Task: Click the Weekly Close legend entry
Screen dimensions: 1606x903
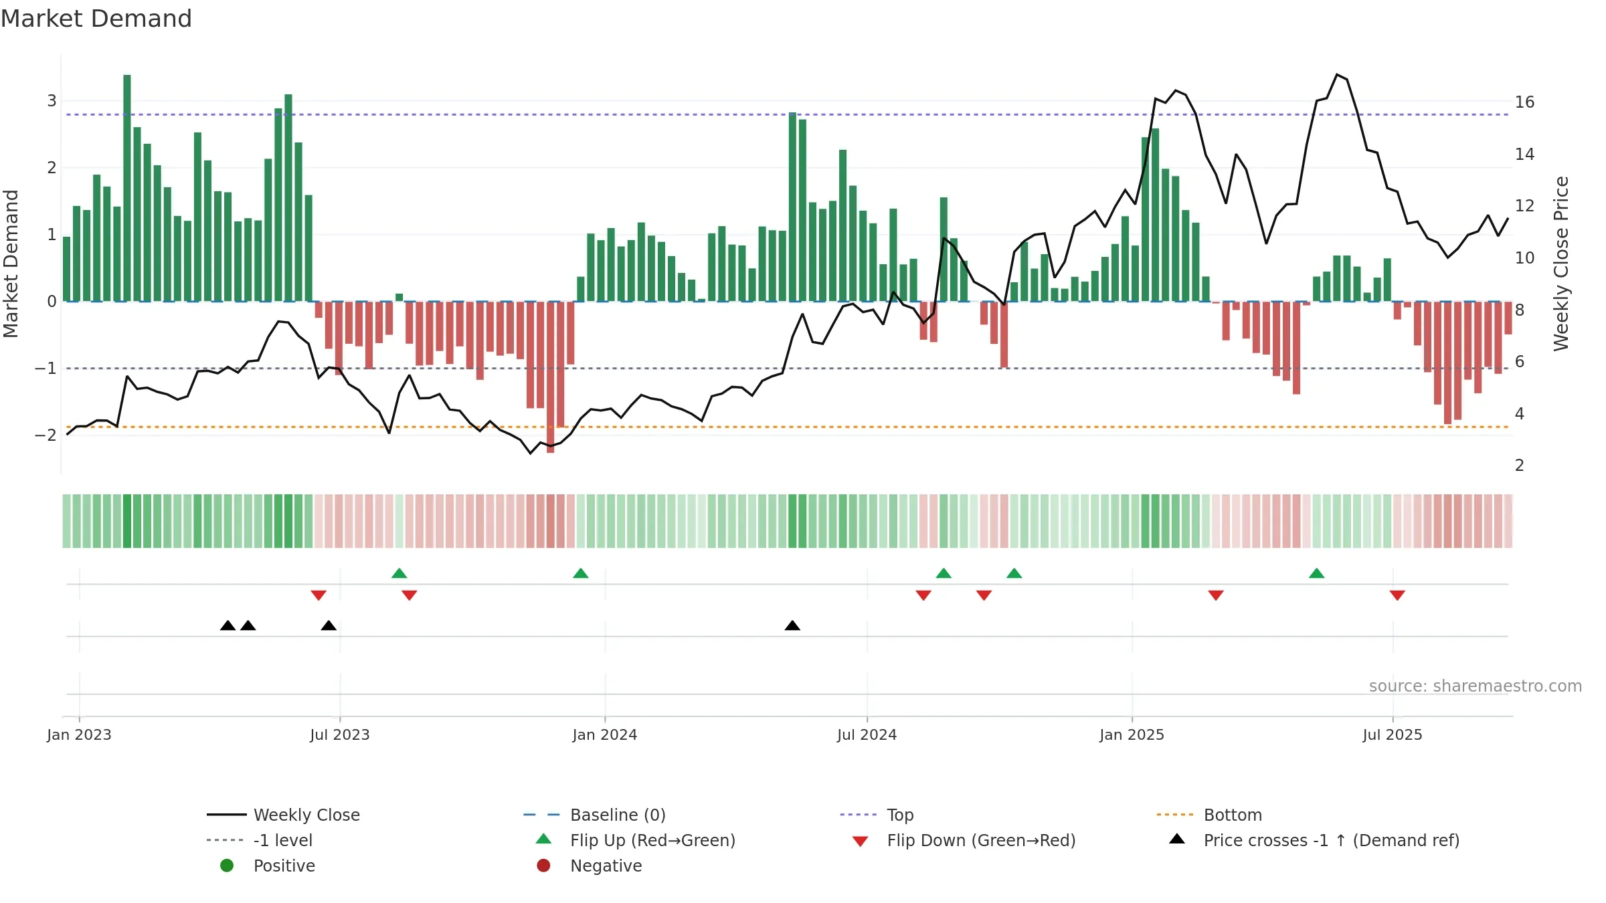Action: click(283, 815)
